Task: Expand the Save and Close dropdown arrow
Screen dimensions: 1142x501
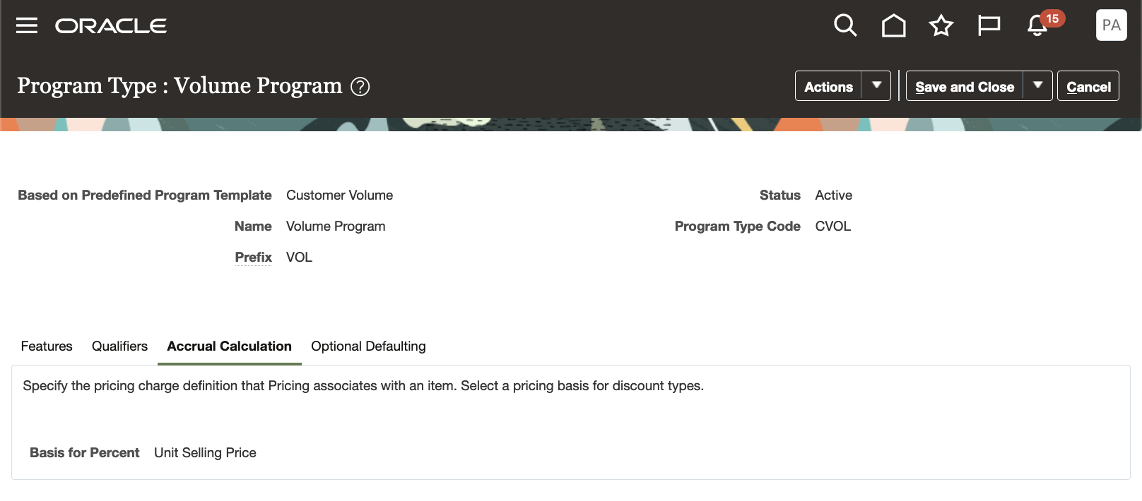Action: [x=1038, y=85]
